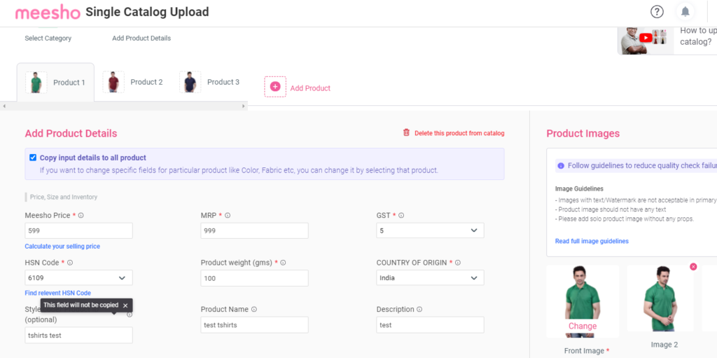Screen dimensions: 717x358
Task: Open Read full image guidelines link
Action: pyautogui.click(x=592, y=241)
